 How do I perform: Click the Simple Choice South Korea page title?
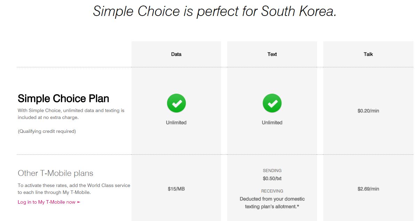click(215, 11)
